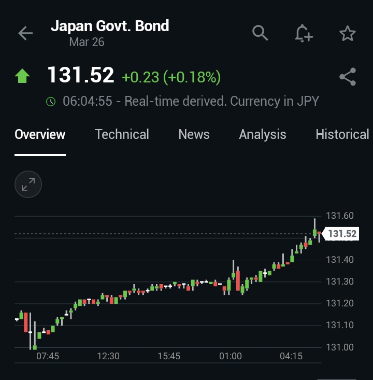Image resolution: width=373 pixels, height=380 pixels.
Task: Expand the chart to fullscreen
Action: 28,184
